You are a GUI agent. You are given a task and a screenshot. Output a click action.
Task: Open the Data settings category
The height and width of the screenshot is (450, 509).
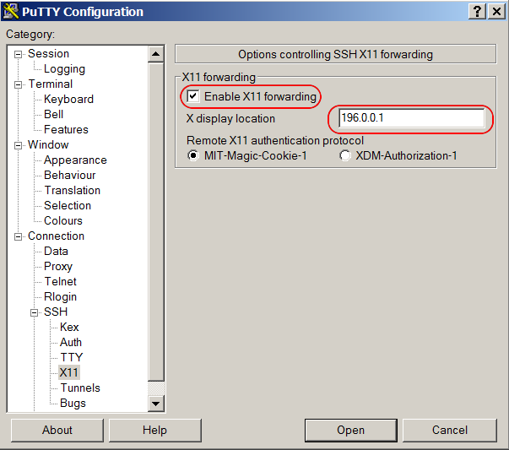(56, 252)
